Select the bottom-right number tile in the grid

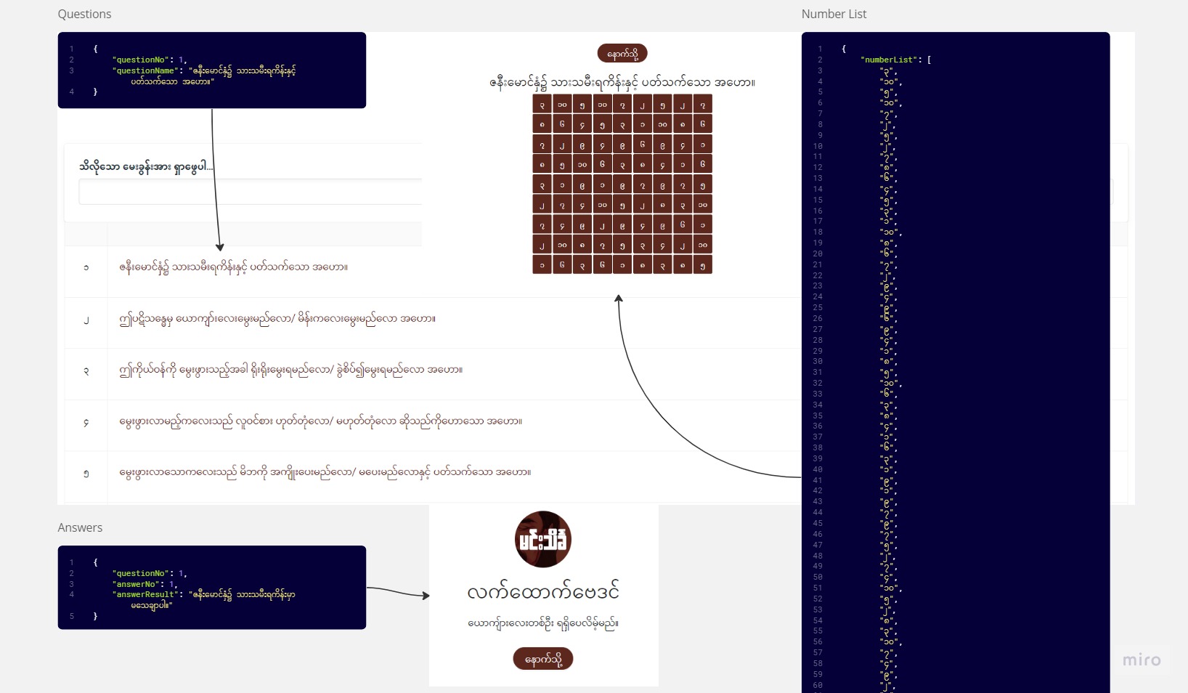[x=702, y=266]
